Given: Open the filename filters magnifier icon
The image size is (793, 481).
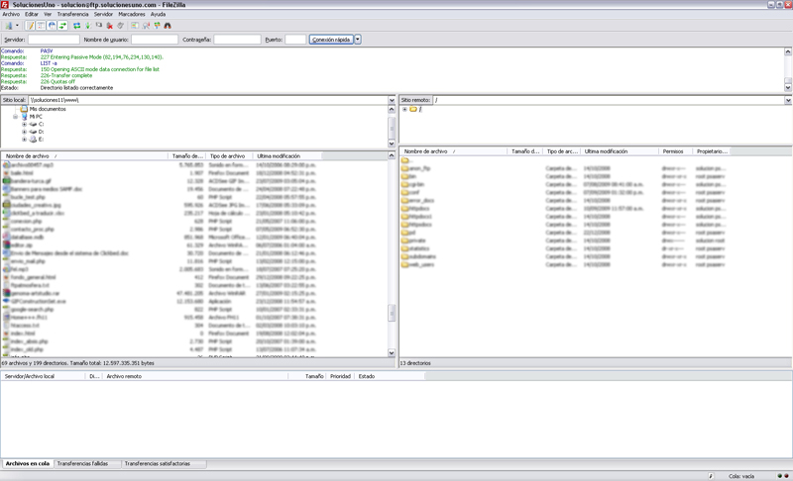Looking at the screenshot, I should 146,25.
